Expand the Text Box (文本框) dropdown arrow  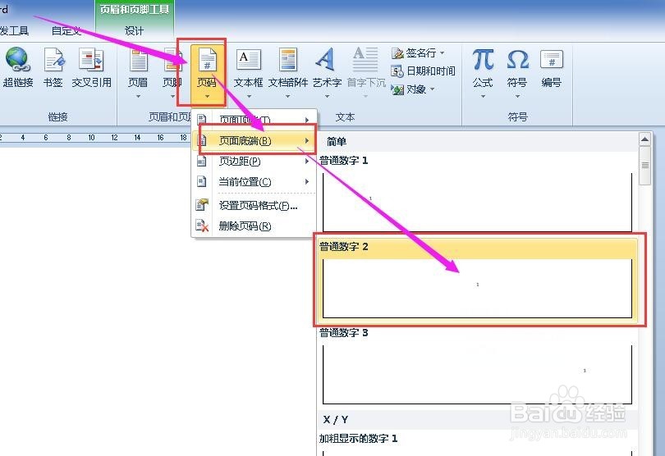point(249,97)
